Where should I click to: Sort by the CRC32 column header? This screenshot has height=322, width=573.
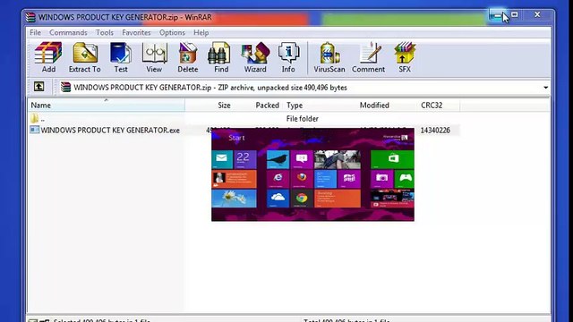[x=439, y=106]
